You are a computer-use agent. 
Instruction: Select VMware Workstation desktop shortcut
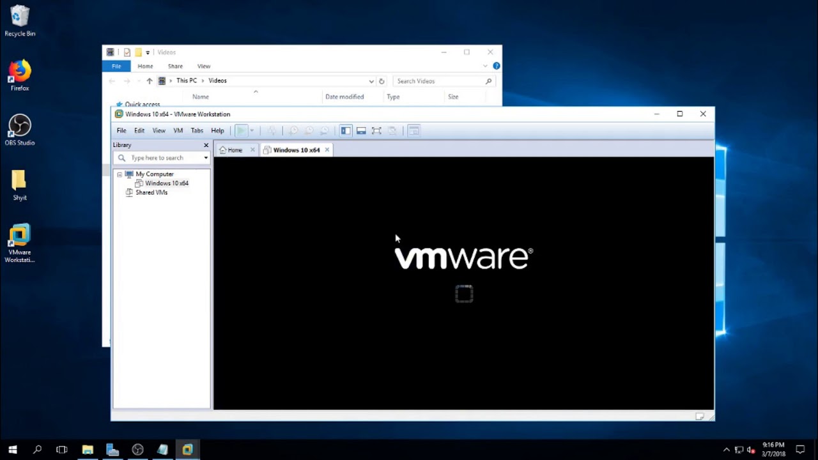[20, 243]
